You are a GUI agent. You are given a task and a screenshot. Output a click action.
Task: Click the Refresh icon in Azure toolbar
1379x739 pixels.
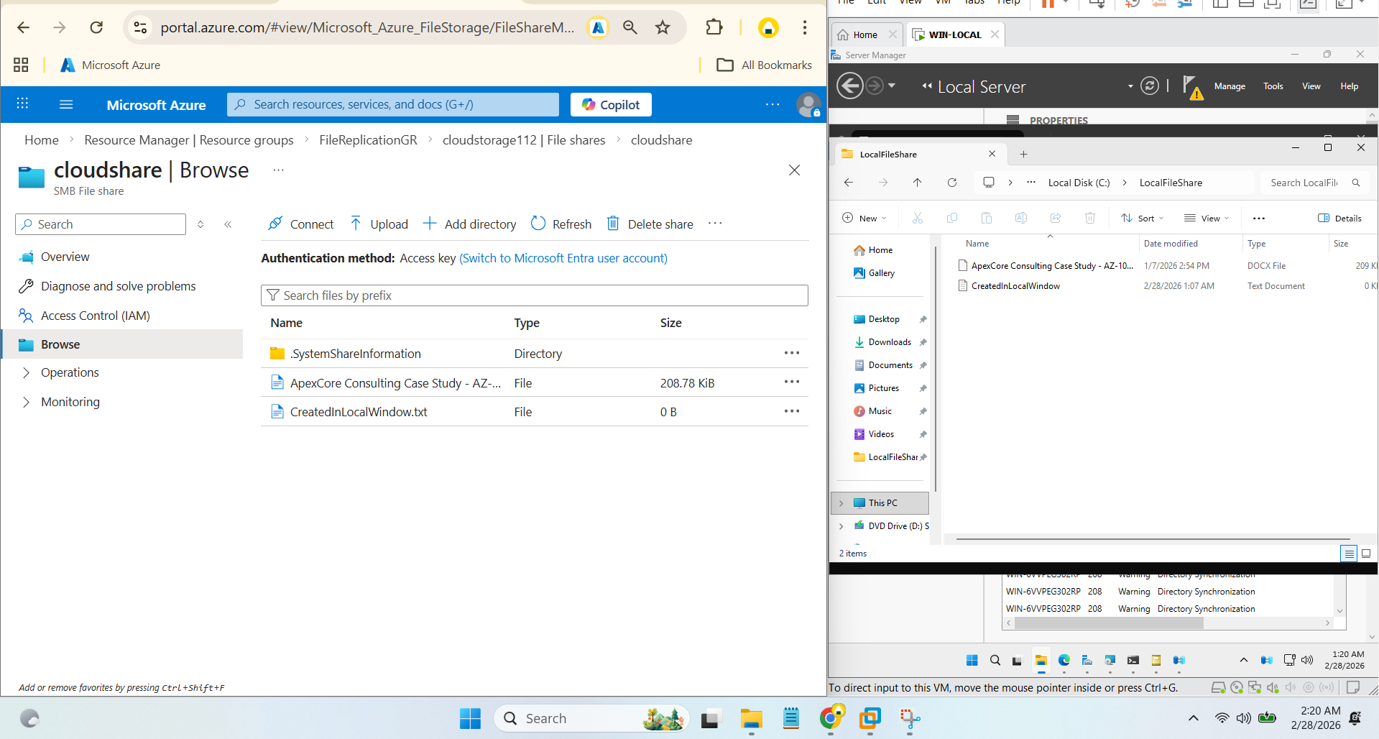coord(538,224)
